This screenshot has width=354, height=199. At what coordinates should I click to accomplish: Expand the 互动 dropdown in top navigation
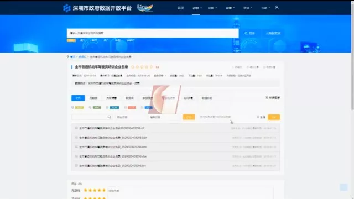coord(265,8)
